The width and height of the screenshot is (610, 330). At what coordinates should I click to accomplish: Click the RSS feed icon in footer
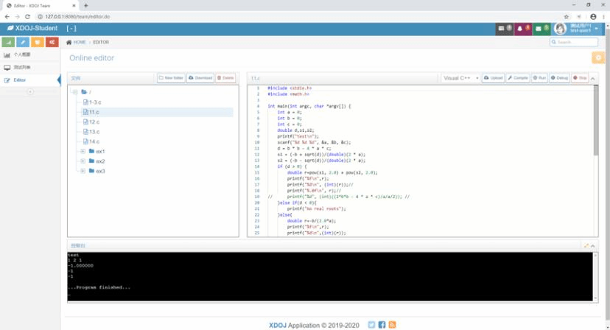pos(393,324)
